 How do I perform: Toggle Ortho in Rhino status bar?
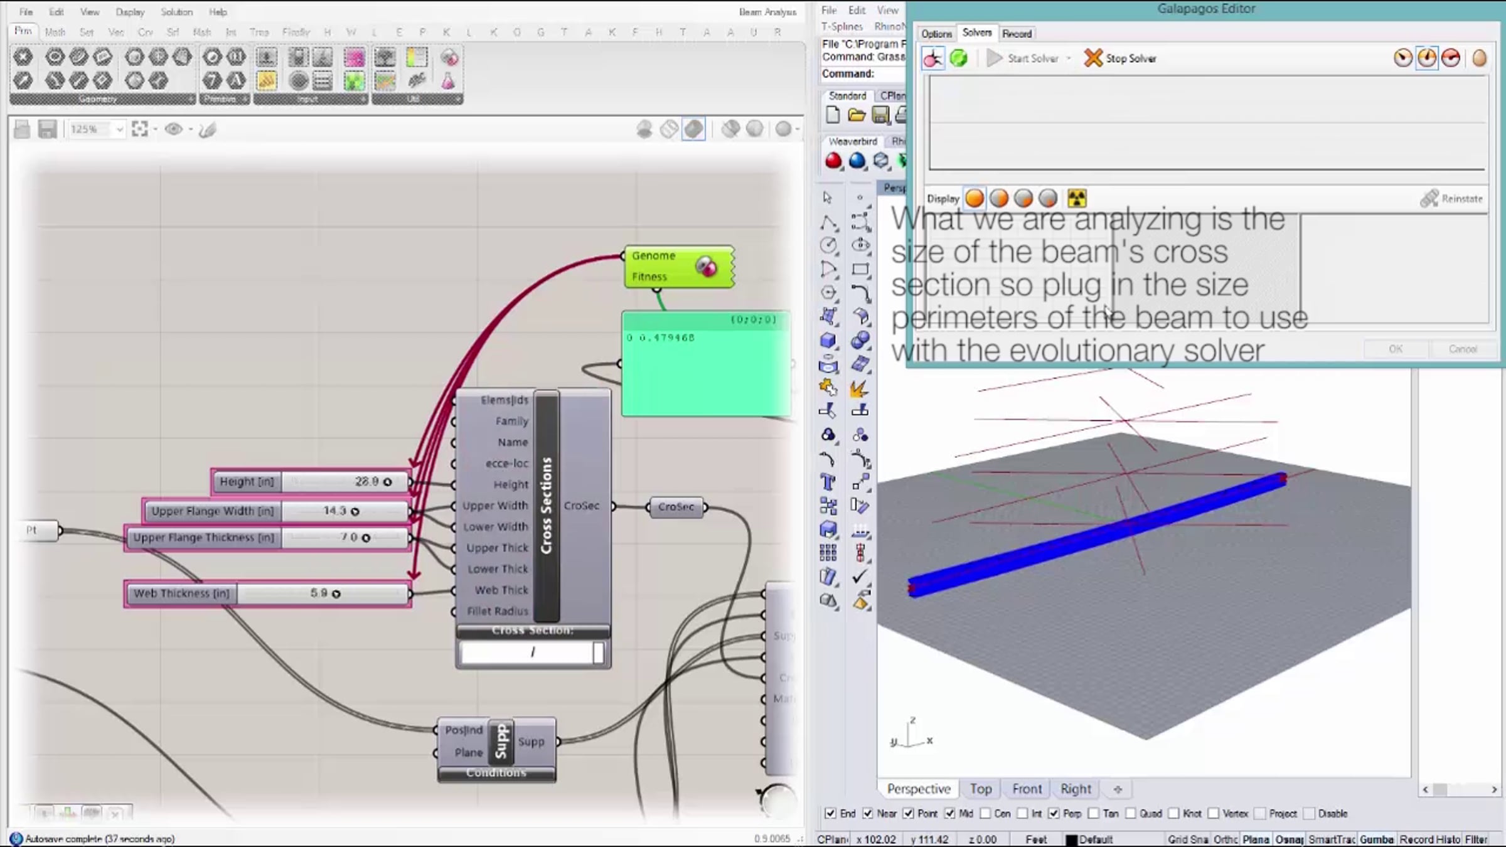pyautogui.click(x=1225, y=839)
